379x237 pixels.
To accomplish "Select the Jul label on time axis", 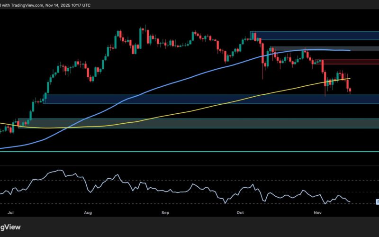I will [10, 213].
